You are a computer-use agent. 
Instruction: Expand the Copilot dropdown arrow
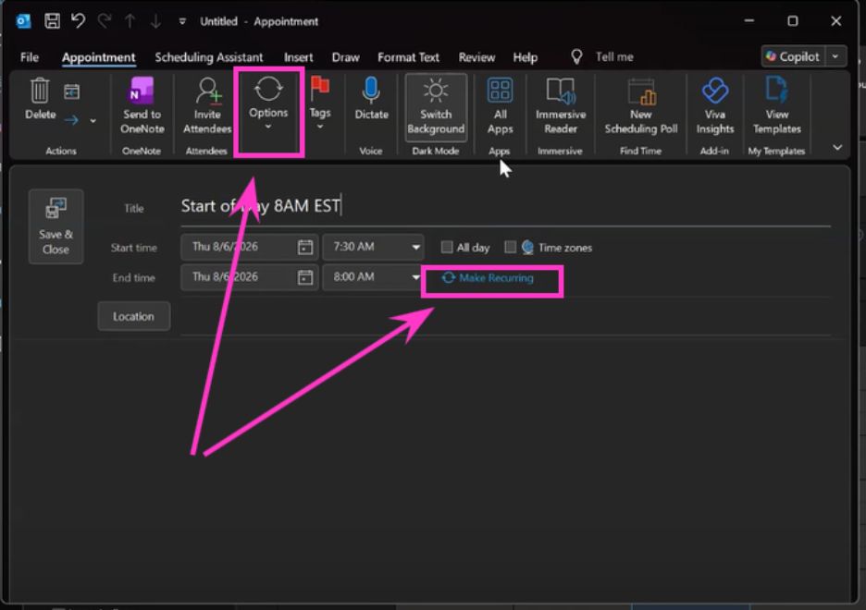coord(835,56)
